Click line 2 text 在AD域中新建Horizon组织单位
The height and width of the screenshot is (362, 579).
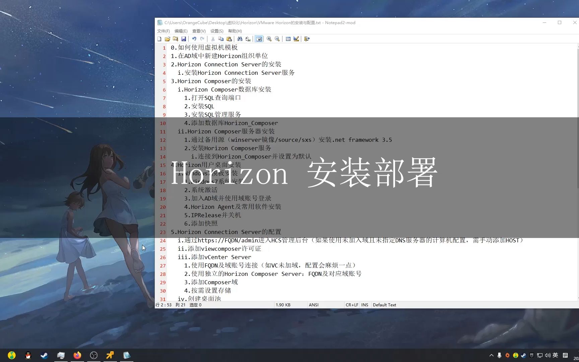223,56
